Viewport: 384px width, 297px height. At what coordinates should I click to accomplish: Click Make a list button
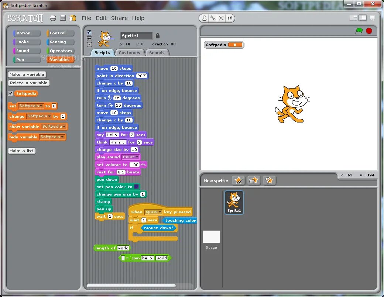(x=21, y=151)
